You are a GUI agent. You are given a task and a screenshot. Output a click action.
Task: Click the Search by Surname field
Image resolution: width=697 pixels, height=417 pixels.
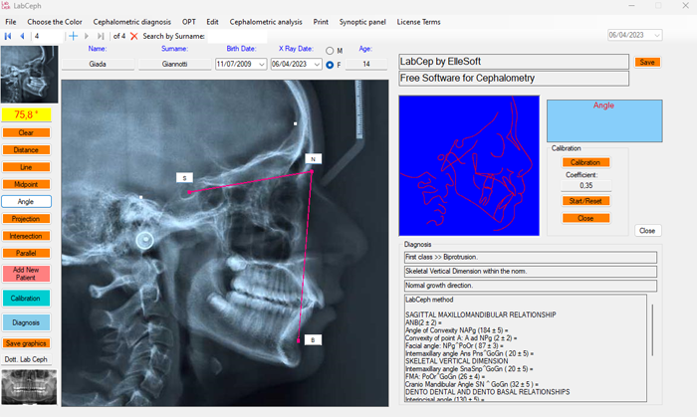click(x=237, y=37)
